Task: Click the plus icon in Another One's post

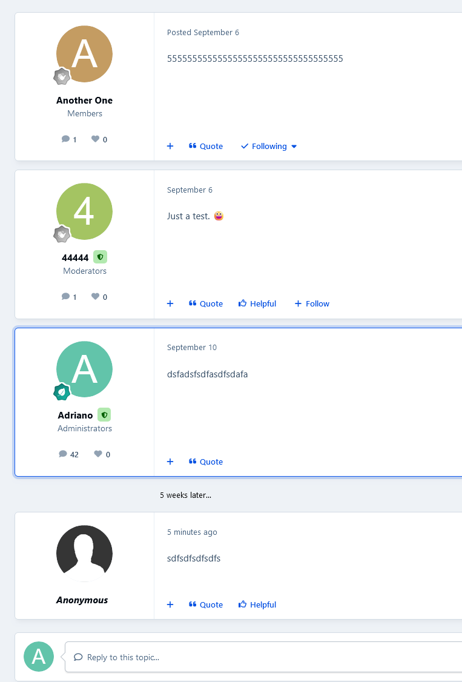Action: pos(170,146)
